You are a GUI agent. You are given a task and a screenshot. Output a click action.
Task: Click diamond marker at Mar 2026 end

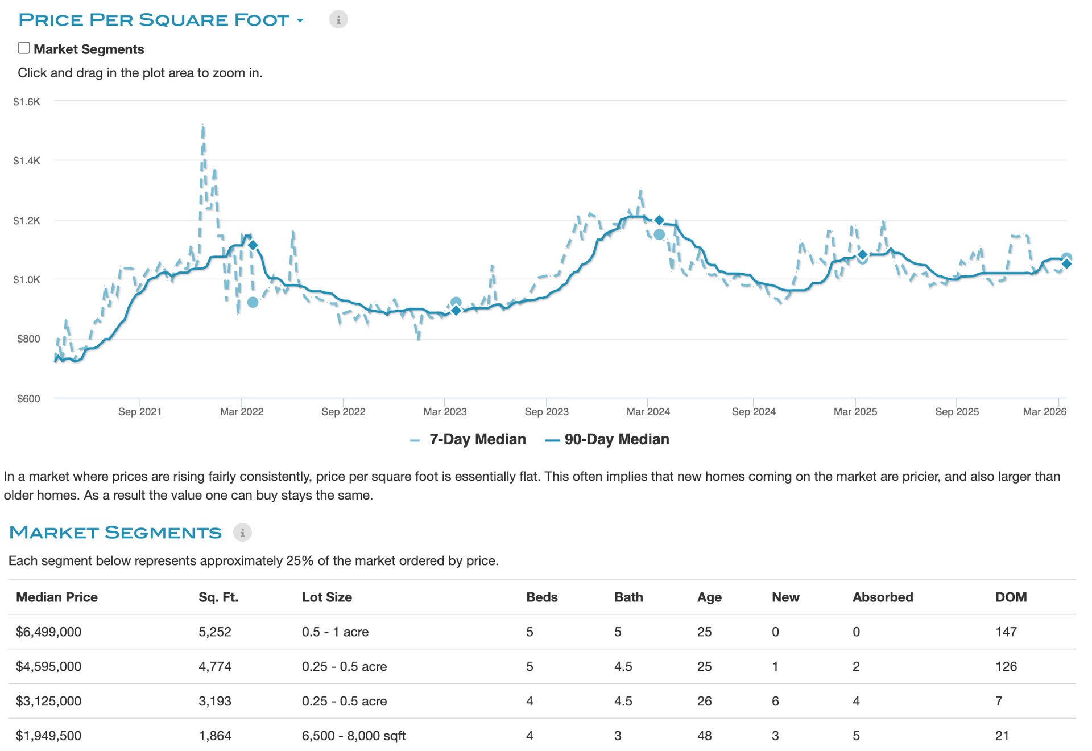1067,264
